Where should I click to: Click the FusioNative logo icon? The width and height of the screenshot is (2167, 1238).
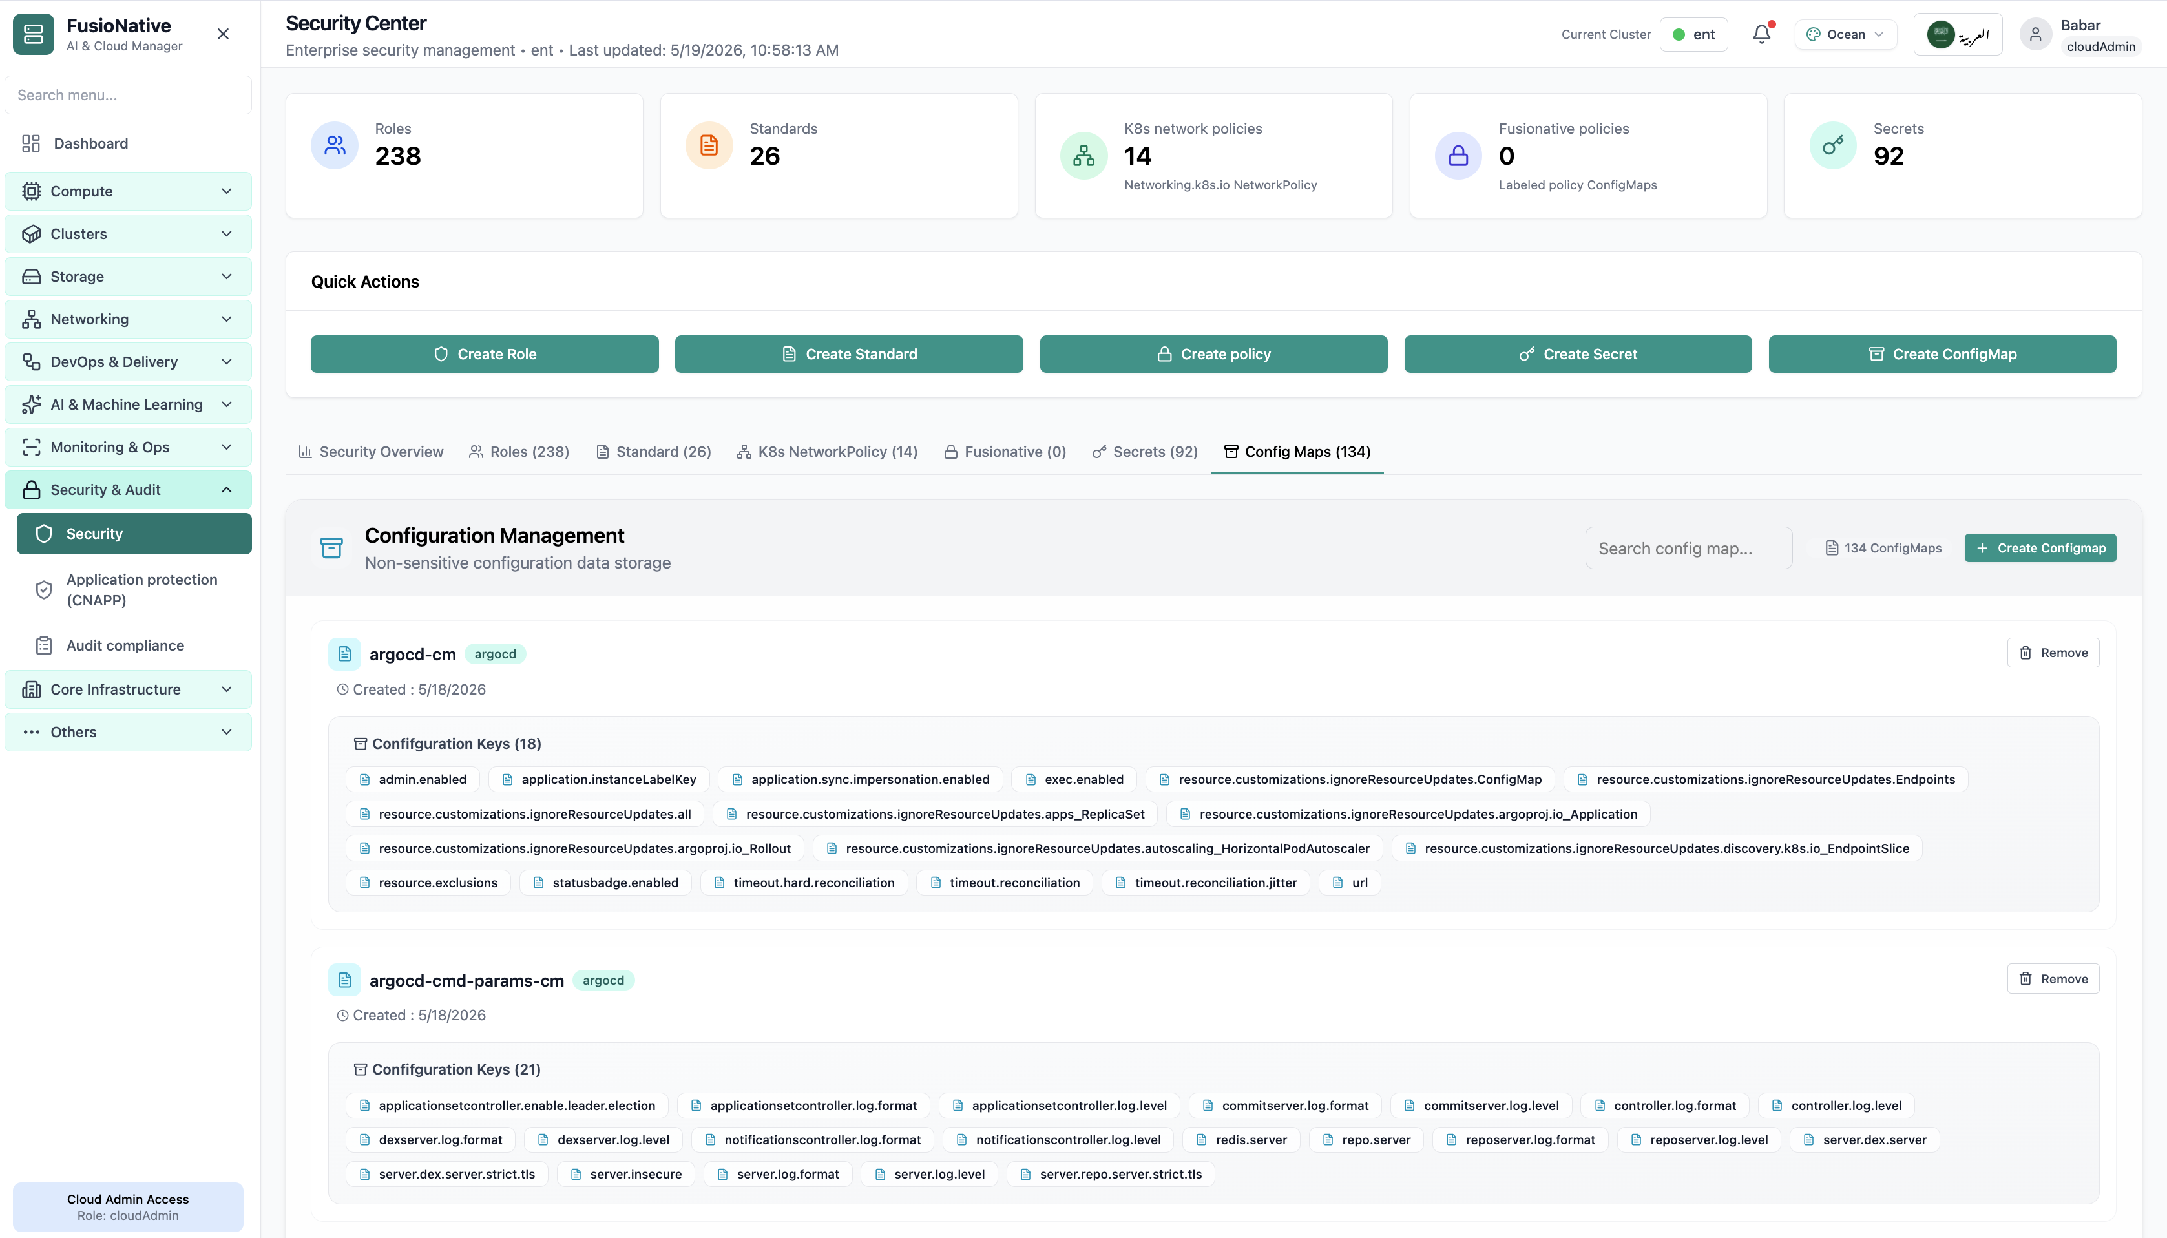pyautogui.click(x=33, y=34)
